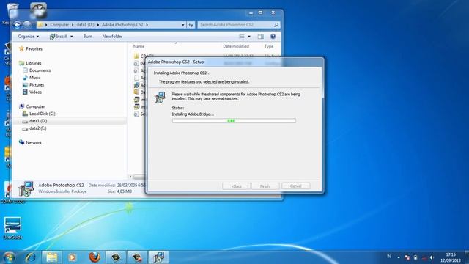Open the volume control in system tray
469x264 pixels.
[x=432, y=257]
